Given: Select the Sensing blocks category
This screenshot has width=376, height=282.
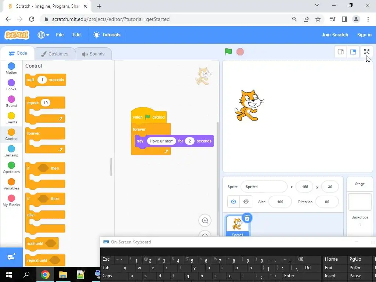Looking at the screenshot, I should click(11, 151).
